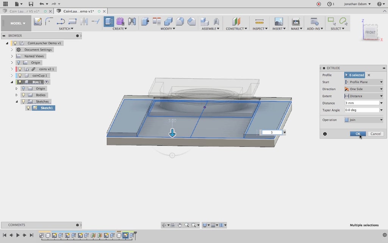388x243 pixels.
Task: Toggle the Bodies folder visibility lightbulb
Action: click(x=23, y=95)
